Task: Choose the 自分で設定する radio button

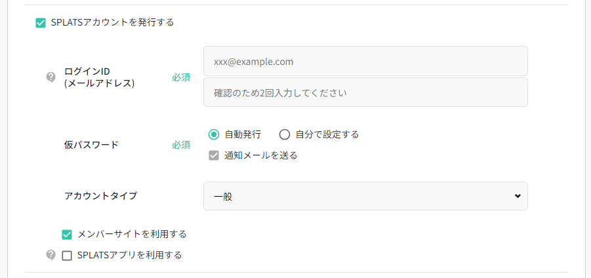Action: coord(284,134)
